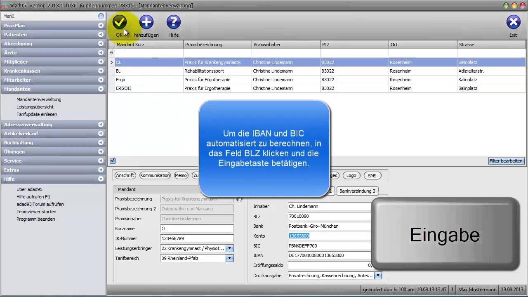Click into the BLZ input field

(x=329, y=216)
